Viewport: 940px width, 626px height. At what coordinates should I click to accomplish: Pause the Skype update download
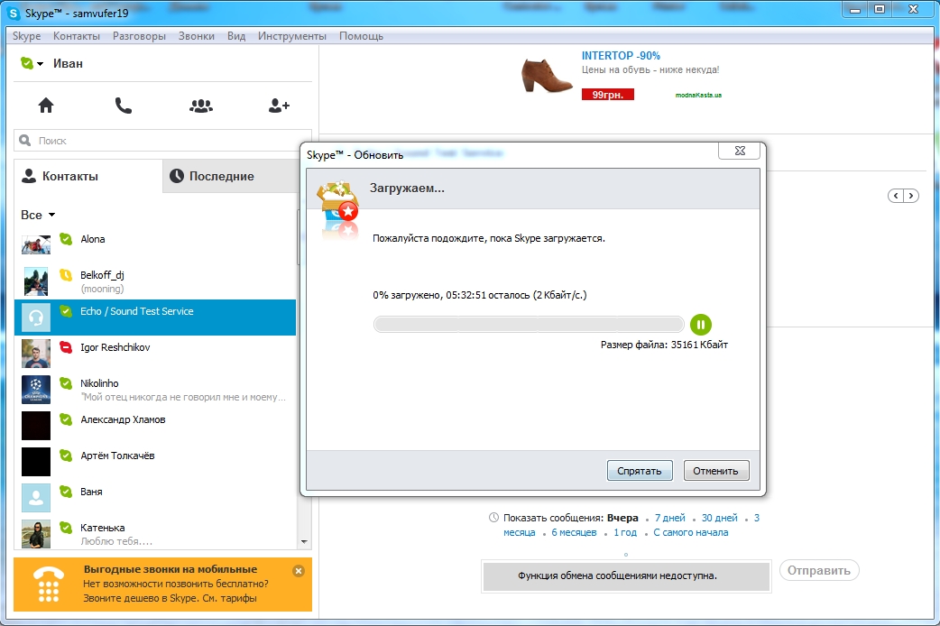tap(701, 325)
